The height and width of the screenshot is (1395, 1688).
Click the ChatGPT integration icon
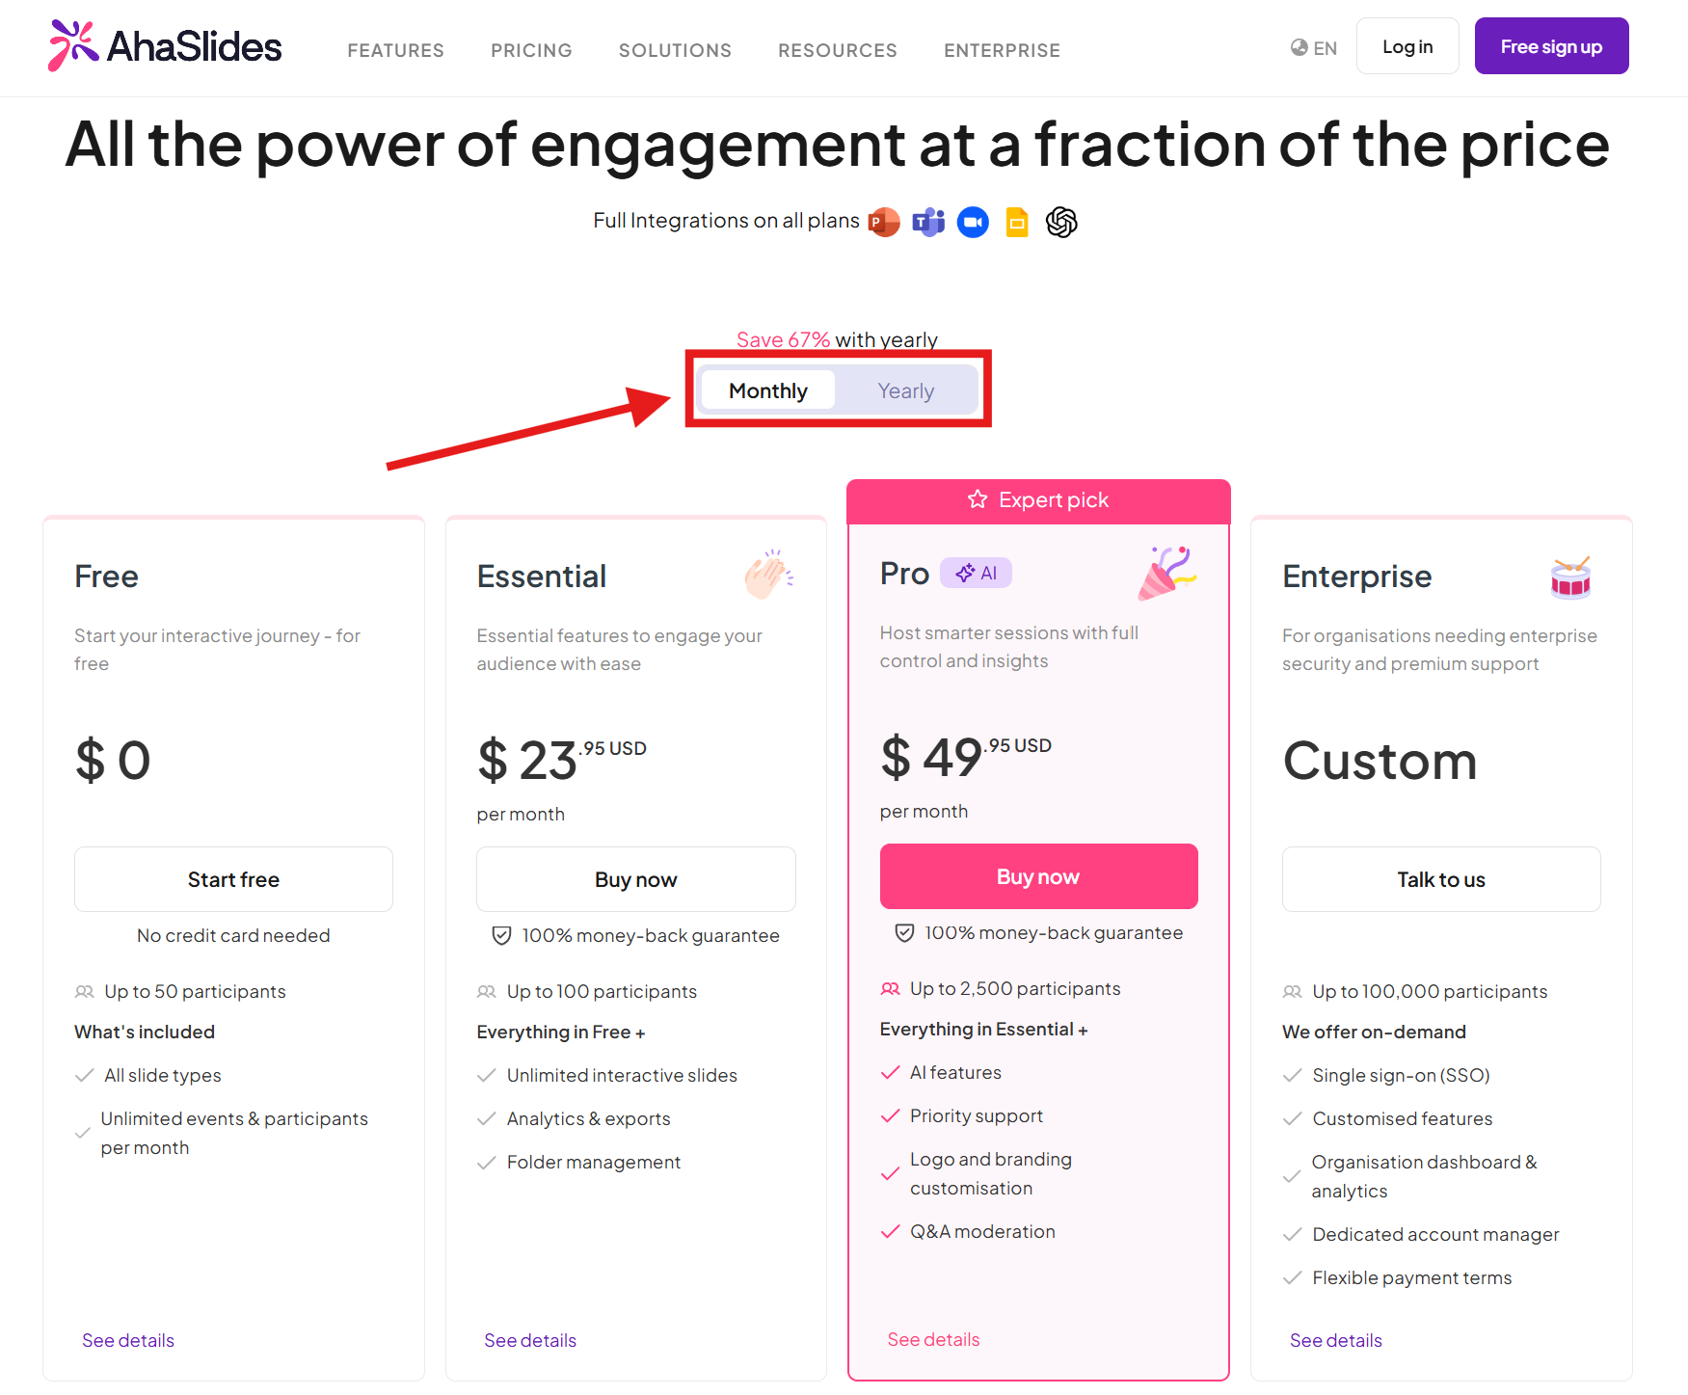pyautogui.click(x=1061, y=222)
